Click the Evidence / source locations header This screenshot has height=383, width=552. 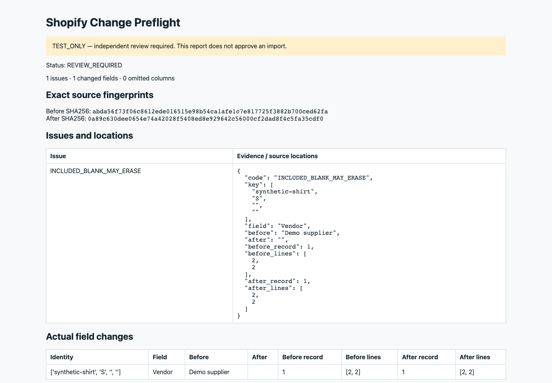(x=369, y=156)
